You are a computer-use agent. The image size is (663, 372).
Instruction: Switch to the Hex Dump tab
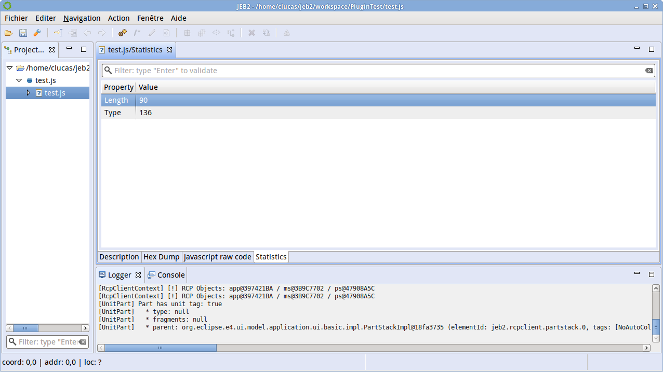(x=162, y=257)
